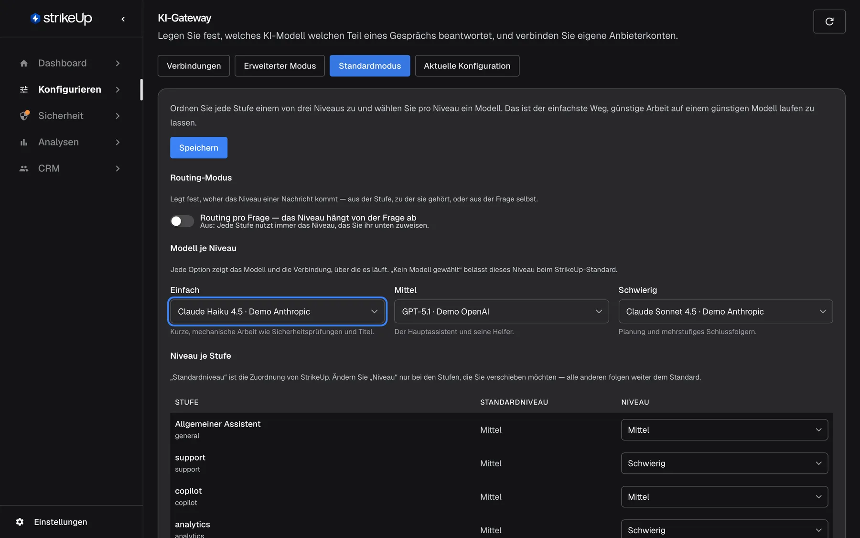Screen dimensions: 860x538
Task: Click the Analysen bar chart icon
Action: click(x=24, y=142)
